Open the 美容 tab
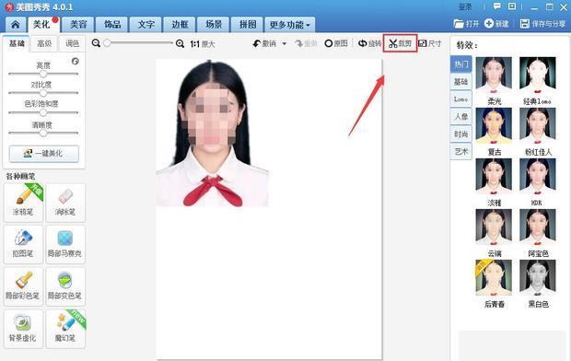Image resolution: width=571 pixels, height=361 pixels. tap(78, 25)
